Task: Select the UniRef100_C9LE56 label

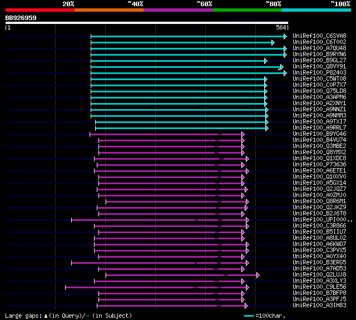Action: click(x=319, y=287)
